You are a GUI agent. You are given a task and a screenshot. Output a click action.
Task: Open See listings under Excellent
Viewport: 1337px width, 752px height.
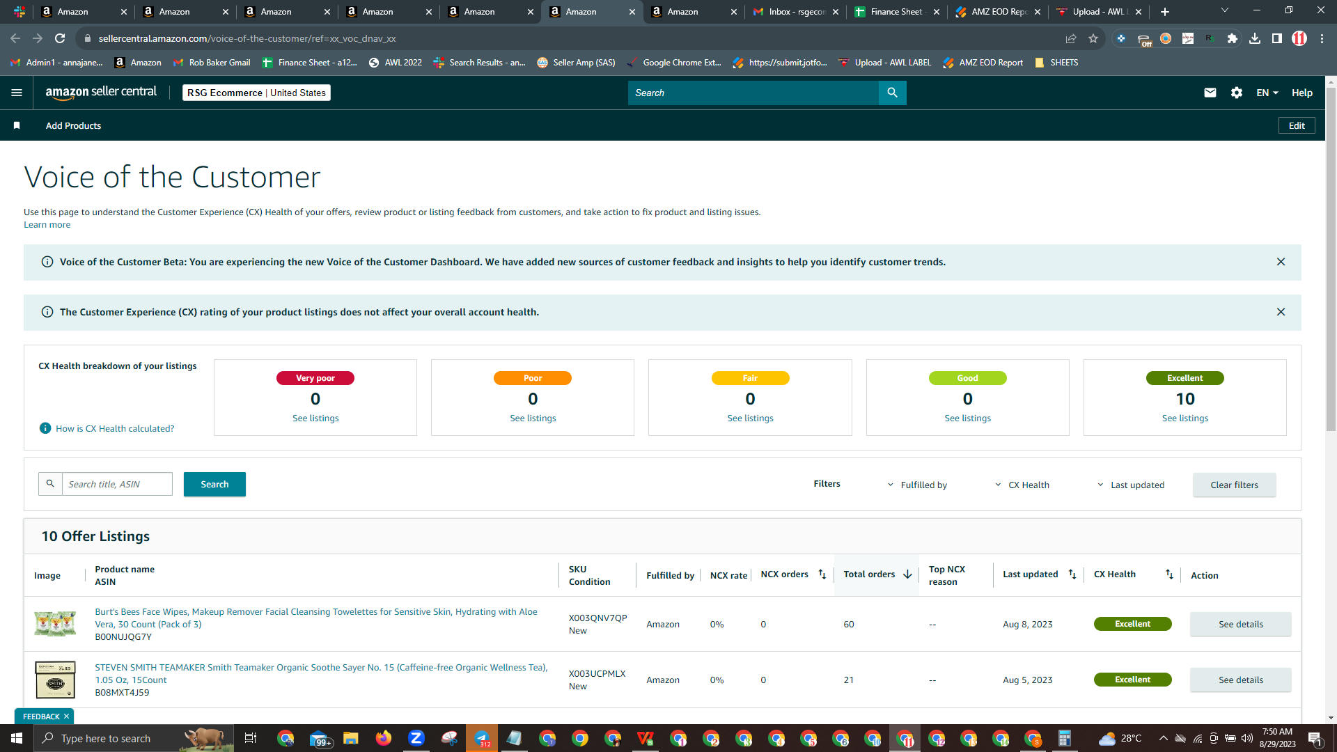[1184, 418]
